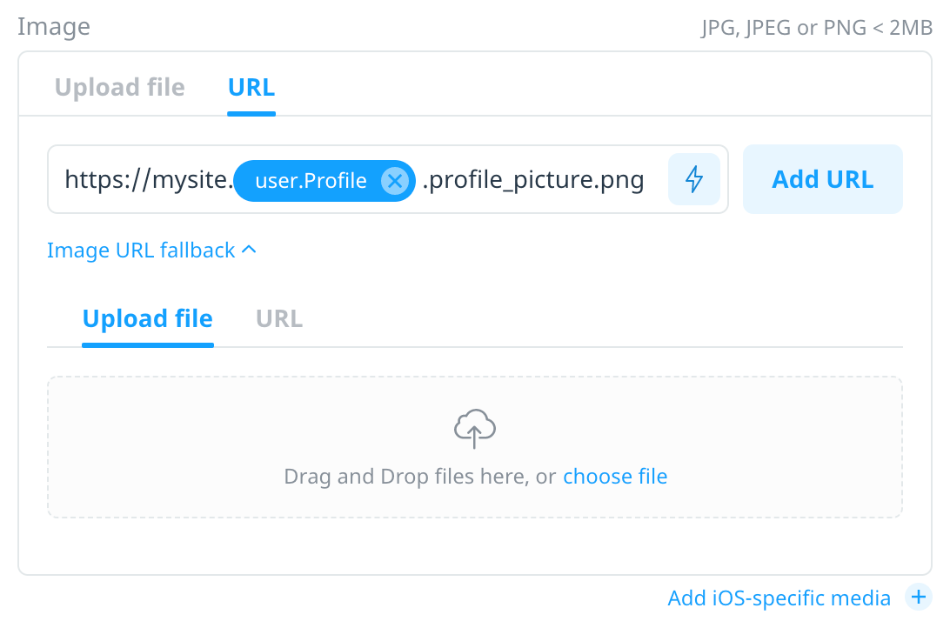Screen dimensions: 950x628
Task: Click the Image section label
Action: tap(54, 27)
